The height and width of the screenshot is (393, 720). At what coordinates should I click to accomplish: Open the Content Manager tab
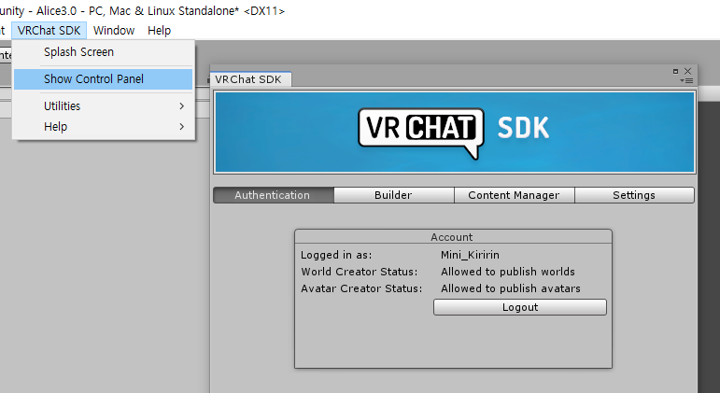point(514,195)
